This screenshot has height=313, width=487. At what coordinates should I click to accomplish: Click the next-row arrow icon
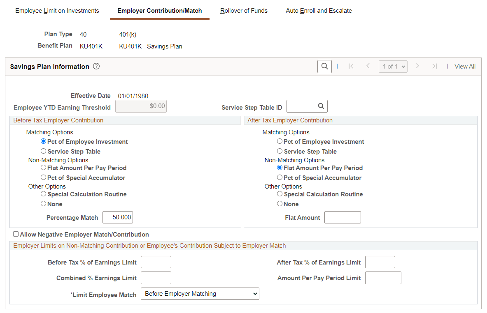pyautogui.click(x=418, y=66)
